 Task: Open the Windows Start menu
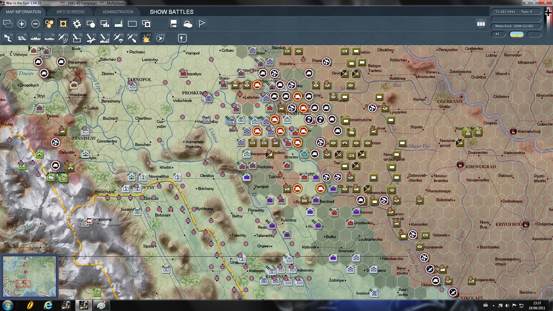point(7,305)
